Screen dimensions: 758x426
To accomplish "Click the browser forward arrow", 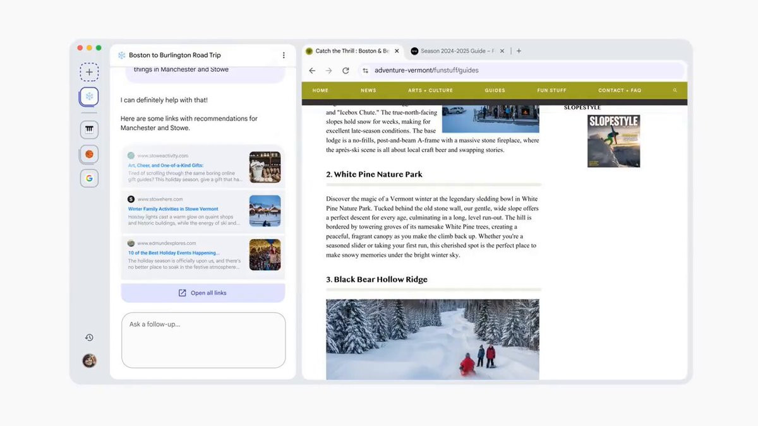I will (328, 71).
